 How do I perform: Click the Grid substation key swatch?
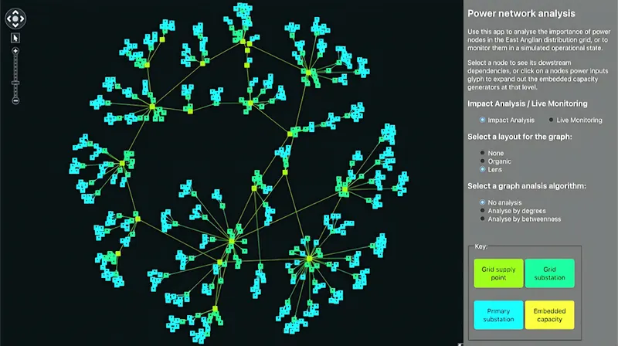549,273
